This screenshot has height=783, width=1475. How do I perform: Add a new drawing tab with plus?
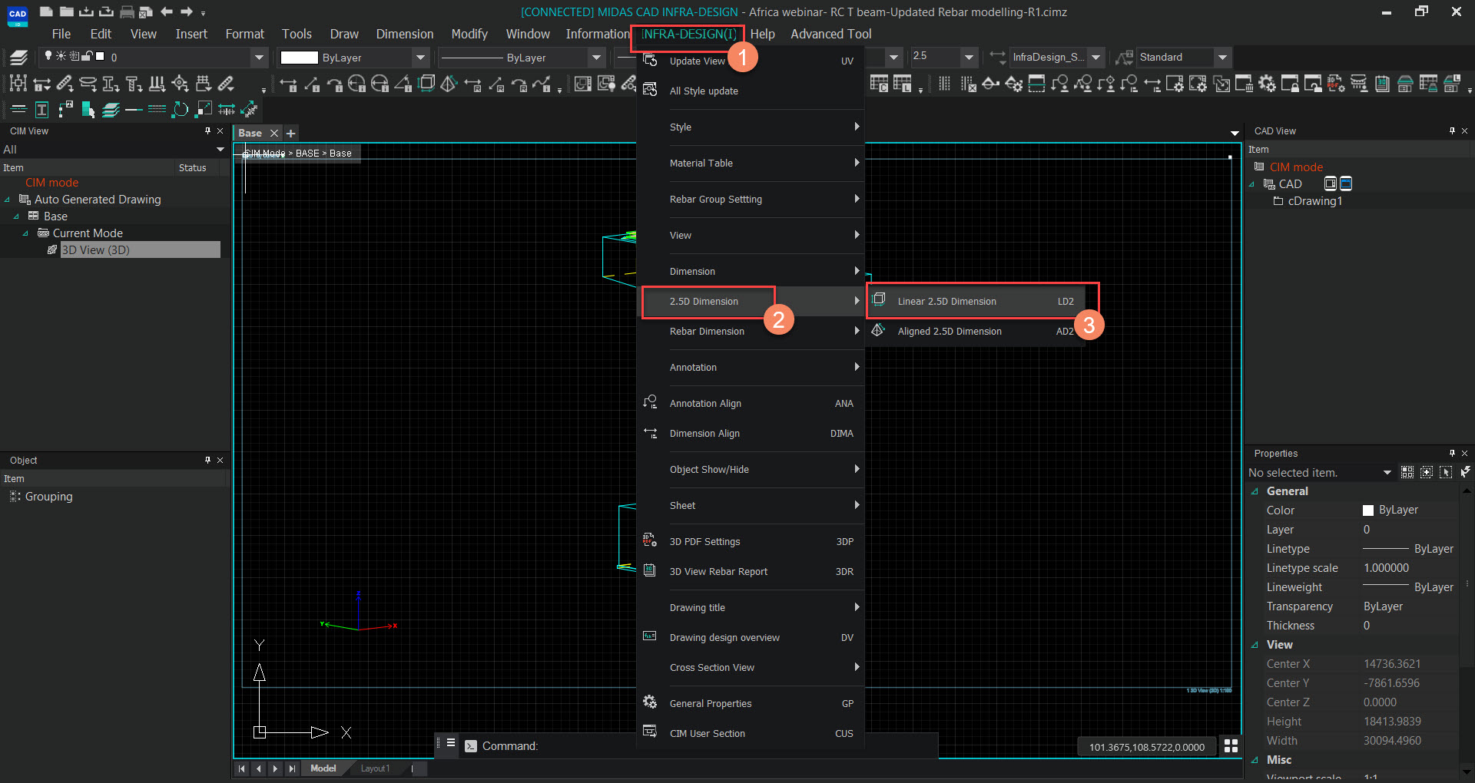click(291, 134)
